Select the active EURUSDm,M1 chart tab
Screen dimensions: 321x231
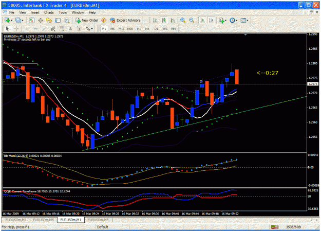71,220
